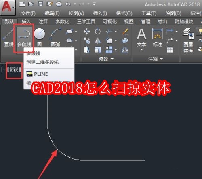Open Customize Quick Access Toolbar dropdown

pos(94,4)
